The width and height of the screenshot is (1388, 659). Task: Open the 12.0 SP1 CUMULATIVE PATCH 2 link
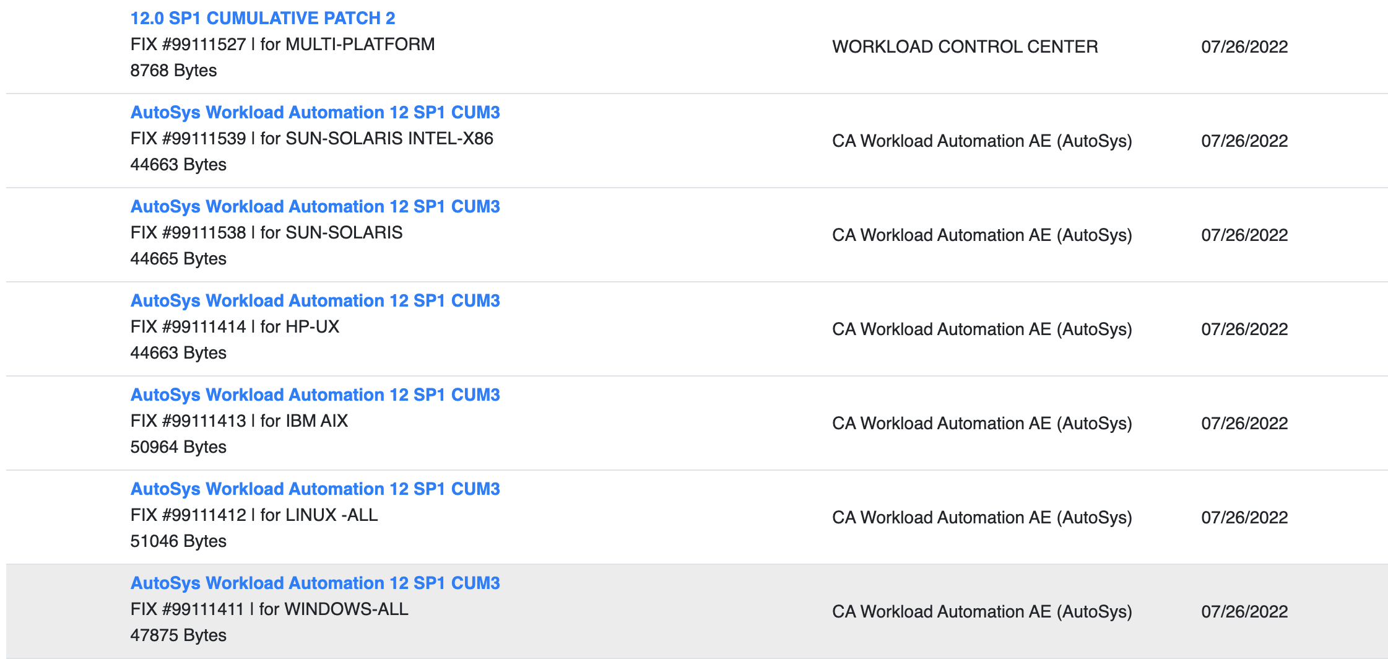[x=262, y=18]
